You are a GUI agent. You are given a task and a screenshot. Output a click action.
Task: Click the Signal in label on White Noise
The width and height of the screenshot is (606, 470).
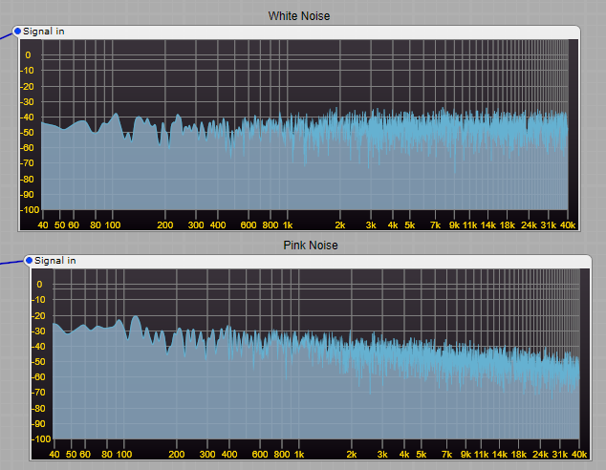[44, 32]
